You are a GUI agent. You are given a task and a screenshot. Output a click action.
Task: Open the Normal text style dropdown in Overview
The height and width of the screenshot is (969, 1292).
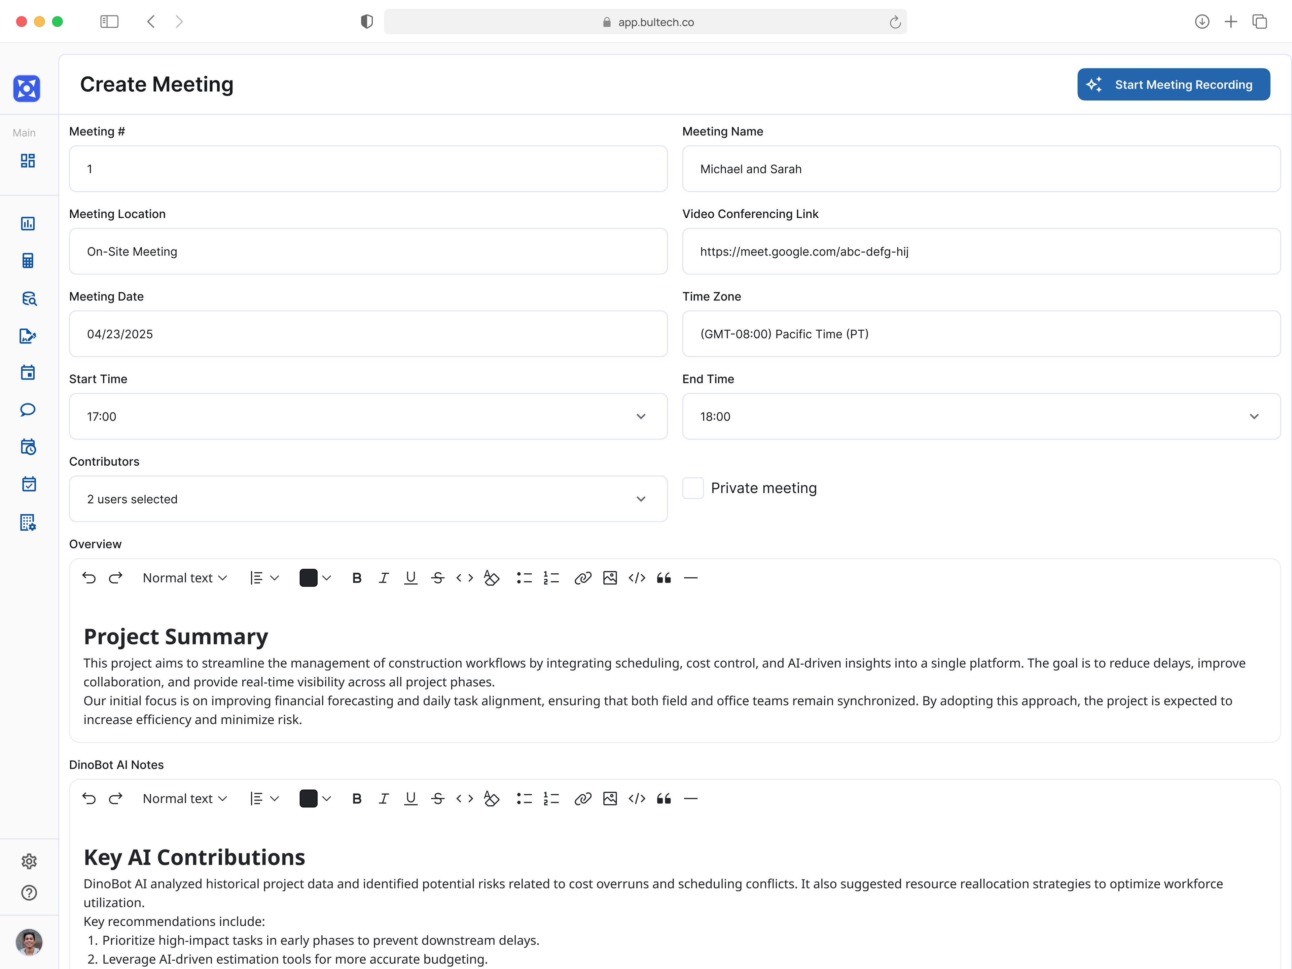[185, 578]
